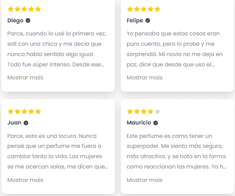Click Diego's verified badge icon

click(28, 21)
